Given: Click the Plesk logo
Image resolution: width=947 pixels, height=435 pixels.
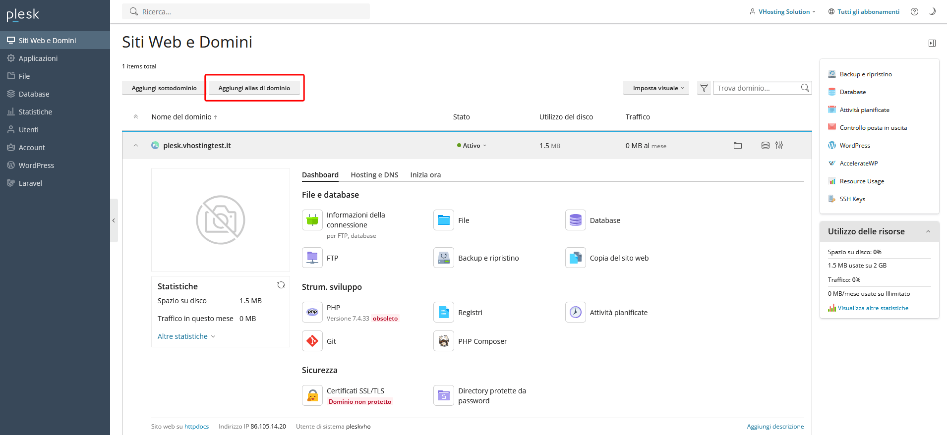Looking at the screenshot, I should (23, 15).
